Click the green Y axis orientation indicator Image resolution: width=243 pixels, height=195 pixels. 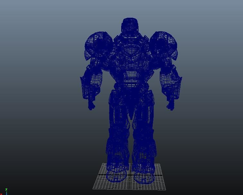(x=6, y=190)
